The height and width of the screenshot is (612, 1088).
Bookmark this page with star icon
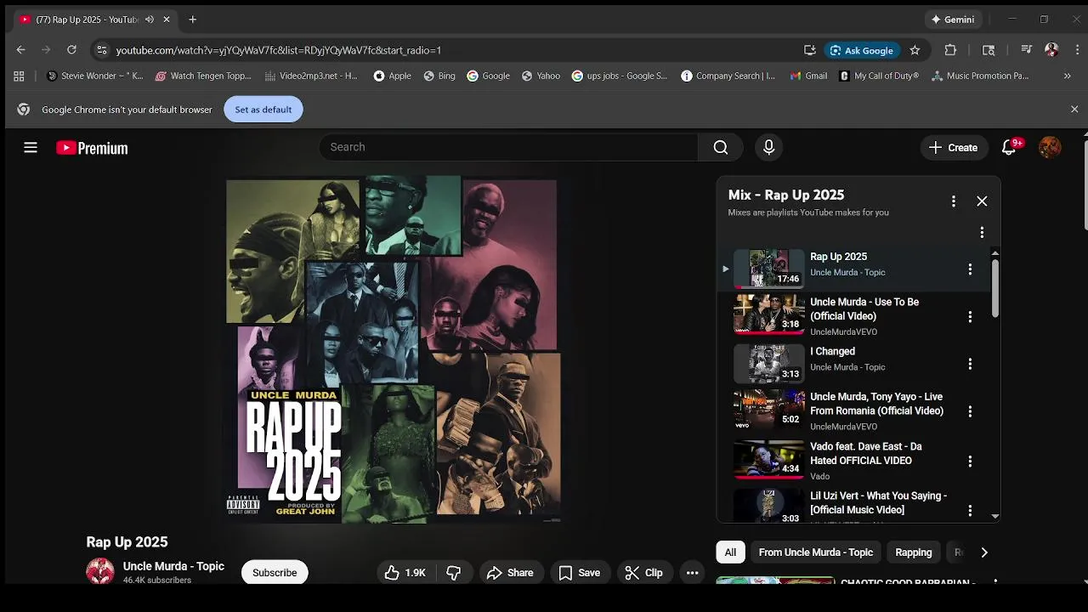coord(915,50)
